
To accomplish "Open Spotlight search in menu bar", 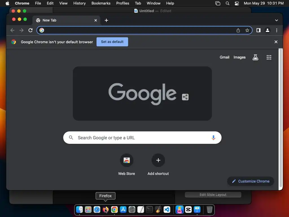I will tap(227, 3).
